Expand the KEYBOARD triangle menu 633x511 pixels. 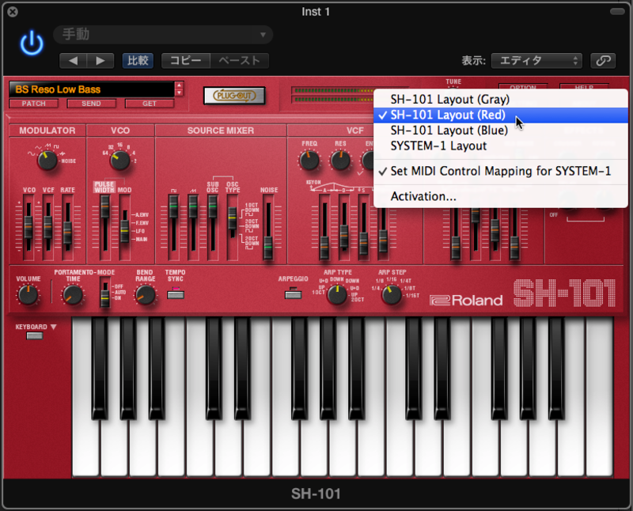pyautogui.click(x=53, y=327)
